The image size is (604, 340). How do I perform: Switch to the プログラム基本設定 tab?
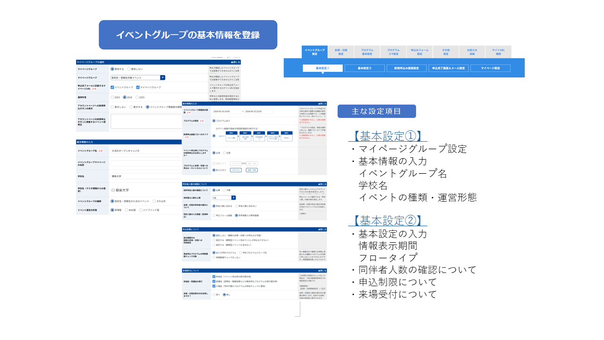click(367, 52)
